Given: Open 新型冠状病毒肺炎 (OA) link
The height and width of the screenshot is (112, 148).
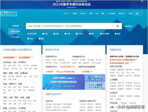Looking at the screenshot, I should point(119,63).
